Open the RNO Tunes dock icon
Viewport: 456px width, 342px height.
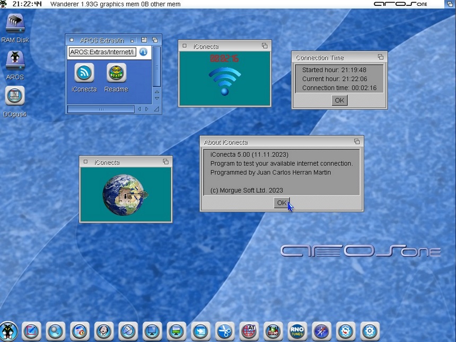pos(297,331)
